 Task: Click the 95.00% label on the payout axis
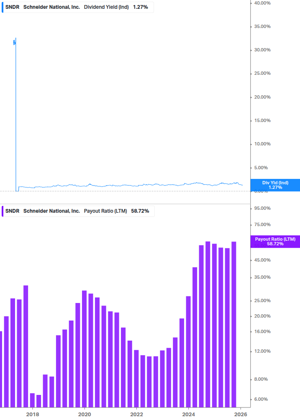tap(262, 208)
